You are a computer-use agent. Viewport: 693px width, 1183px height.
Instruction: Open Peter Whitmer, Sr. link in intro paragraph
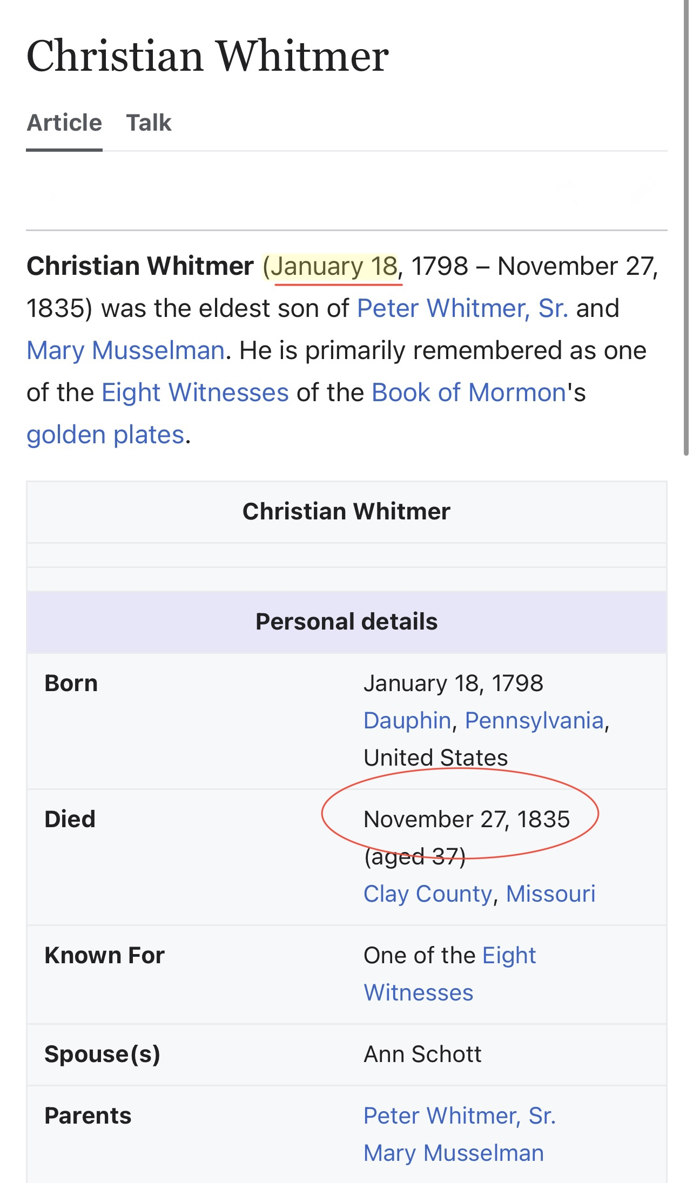(462, 308)
